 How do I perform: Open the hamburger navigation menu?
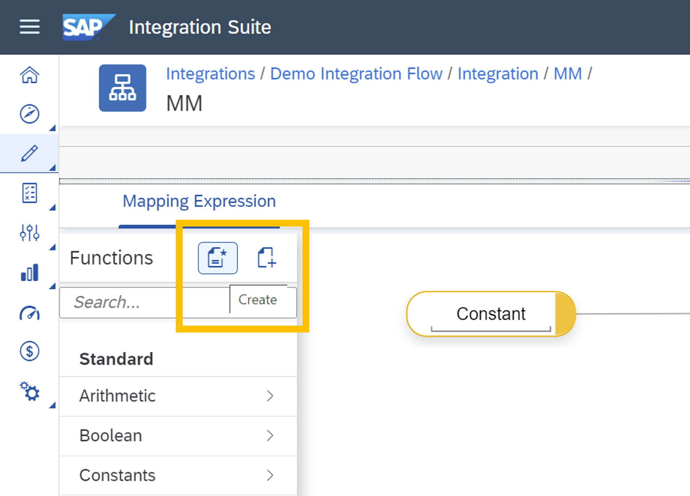[29, 26]
